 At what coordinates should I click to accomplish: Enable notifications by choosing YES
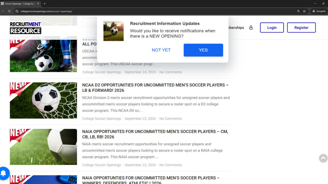[203, 50]
